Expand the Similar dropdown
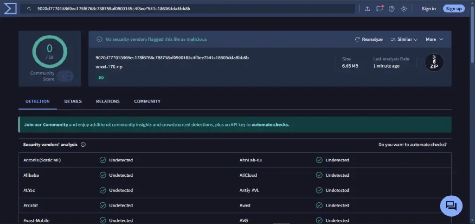This screenshot has width=475, height=224. 404,39
